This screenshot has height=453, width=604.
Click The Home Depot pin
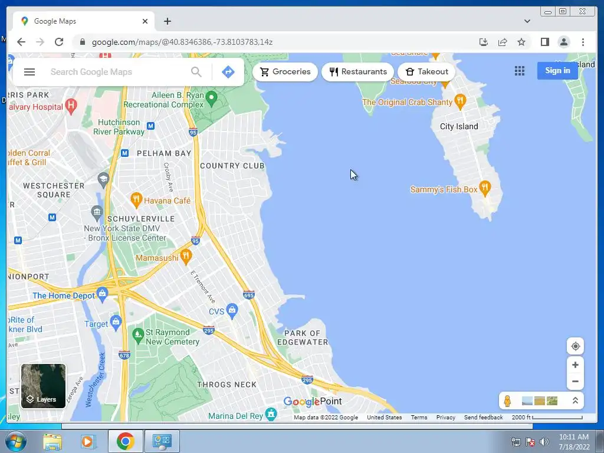pos(102,295)
